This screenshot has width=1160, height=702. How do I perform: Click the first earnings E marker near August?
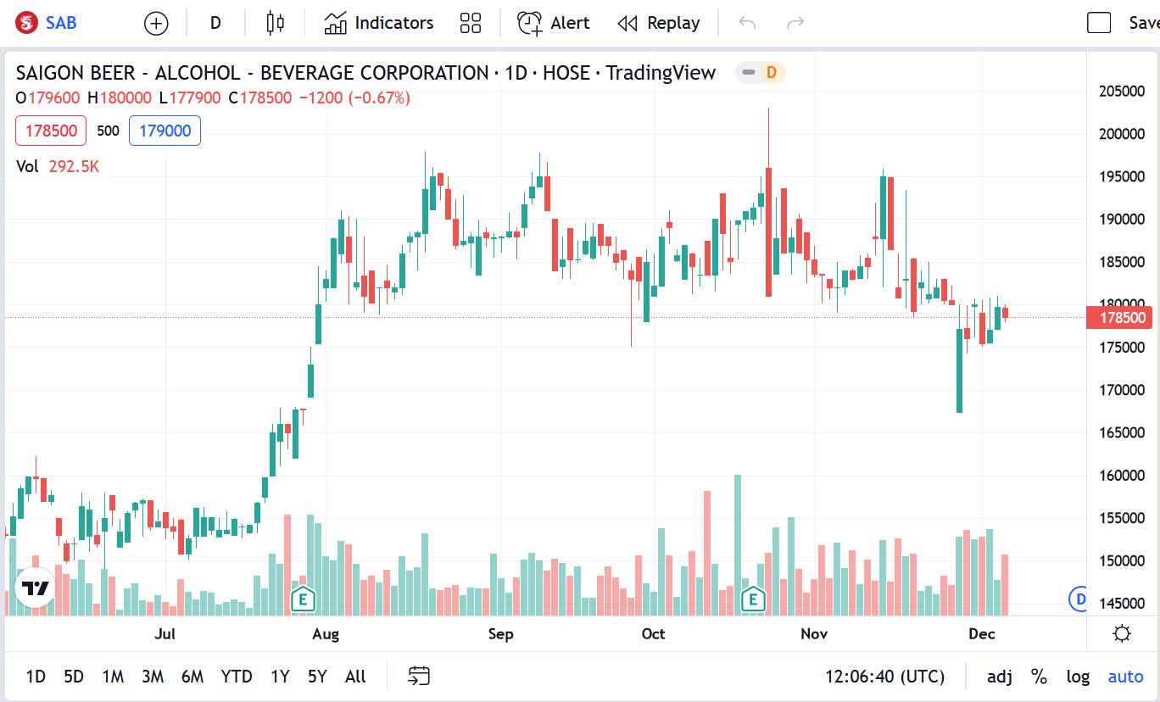(303, 599)
